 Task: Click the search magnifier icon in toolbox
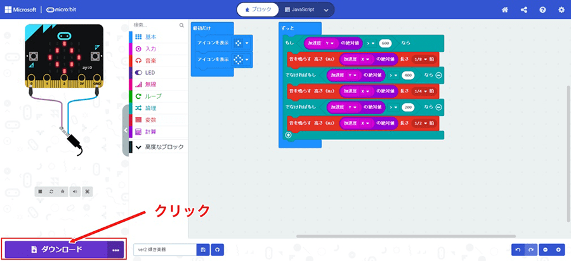(181, 25)
